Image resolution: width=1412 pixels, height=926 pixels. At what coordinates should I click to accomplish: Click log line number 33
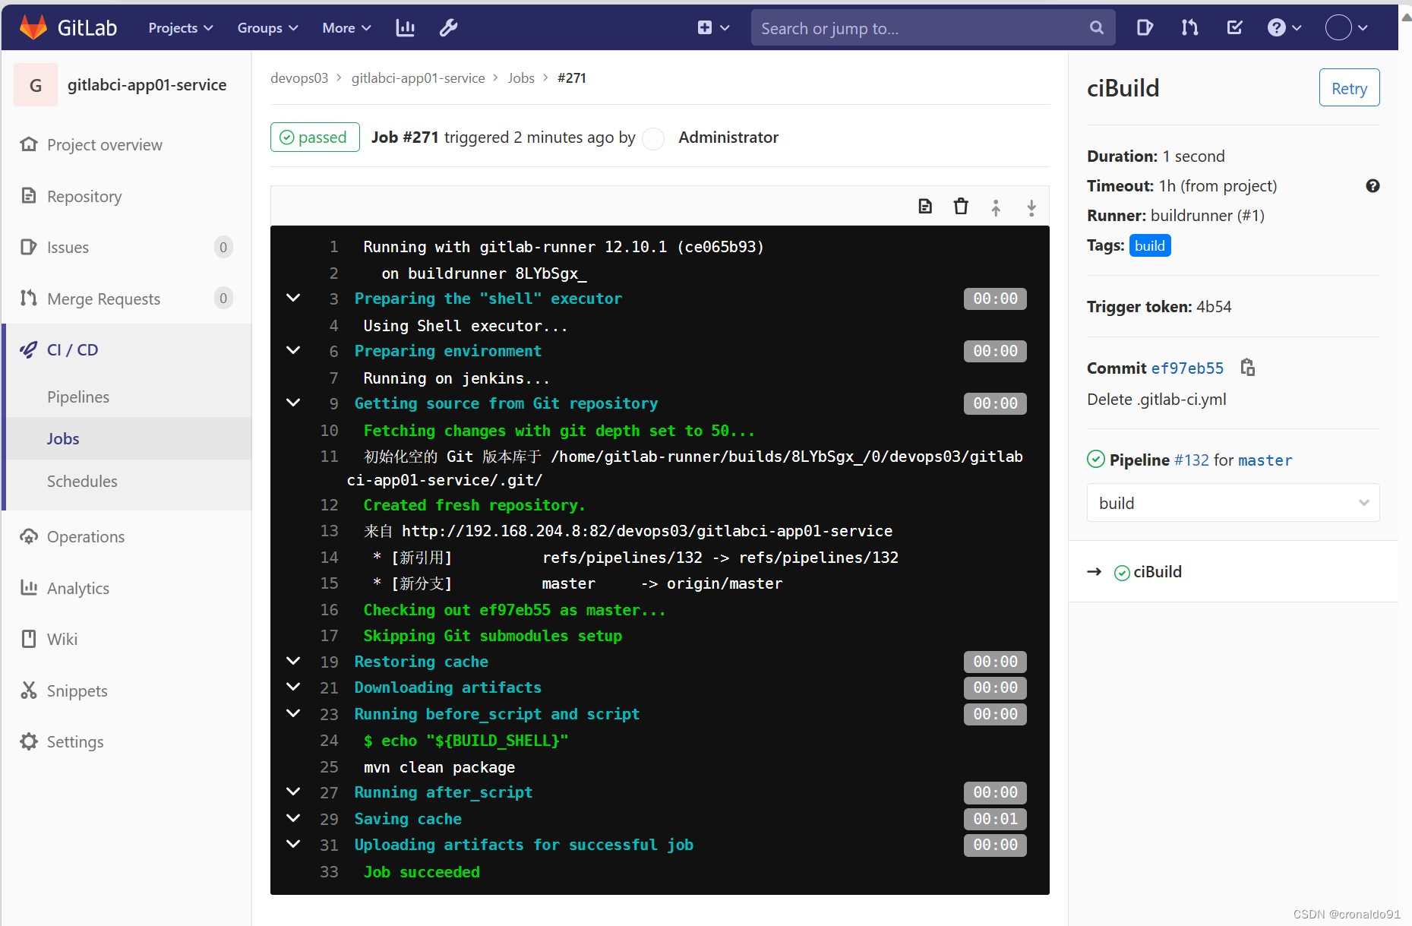pos(329,872)
